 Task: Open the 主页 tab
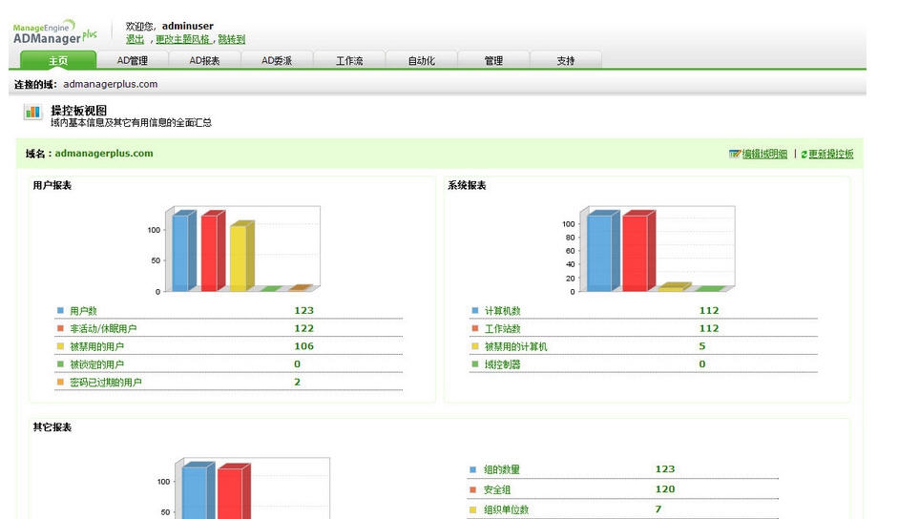pyautogui.click(x=58, y=60)
